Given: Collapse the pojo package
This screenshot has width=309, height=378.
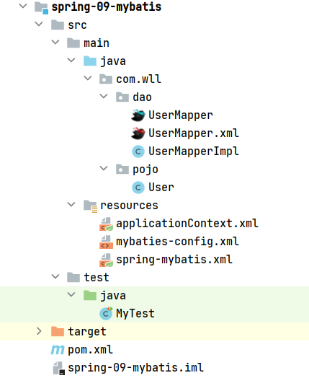Looking at the screenshot, I should coord(104,168).
